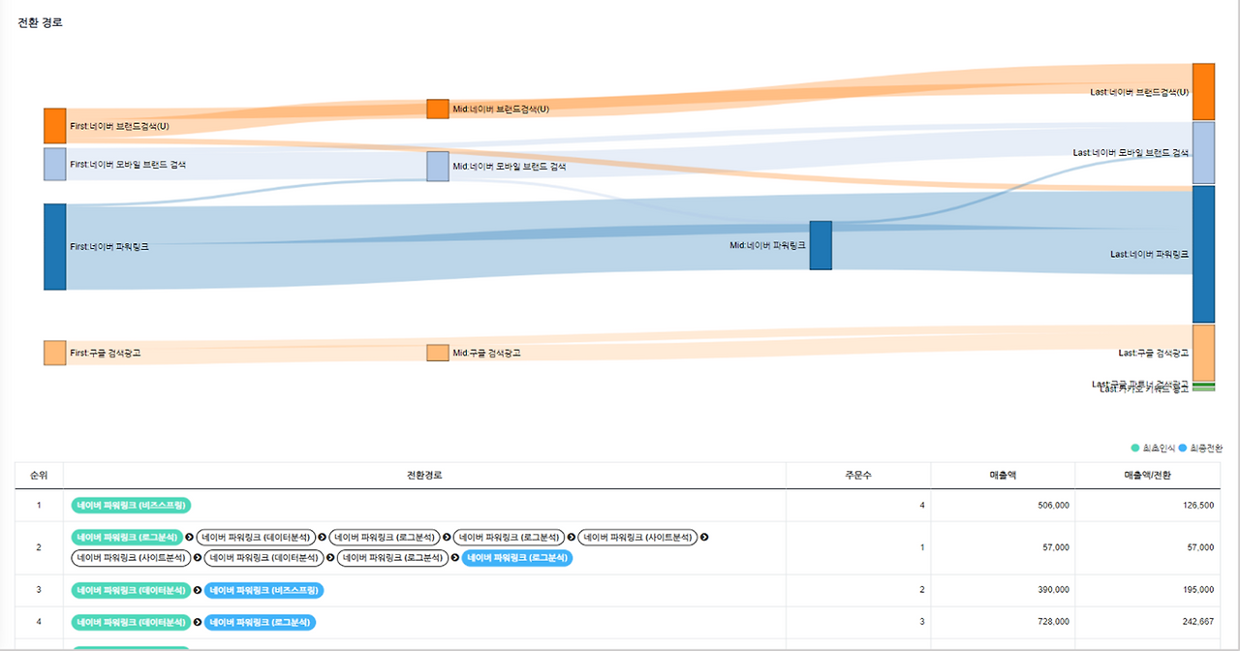Click rank number 4 in 순위 column

[39, 622]
